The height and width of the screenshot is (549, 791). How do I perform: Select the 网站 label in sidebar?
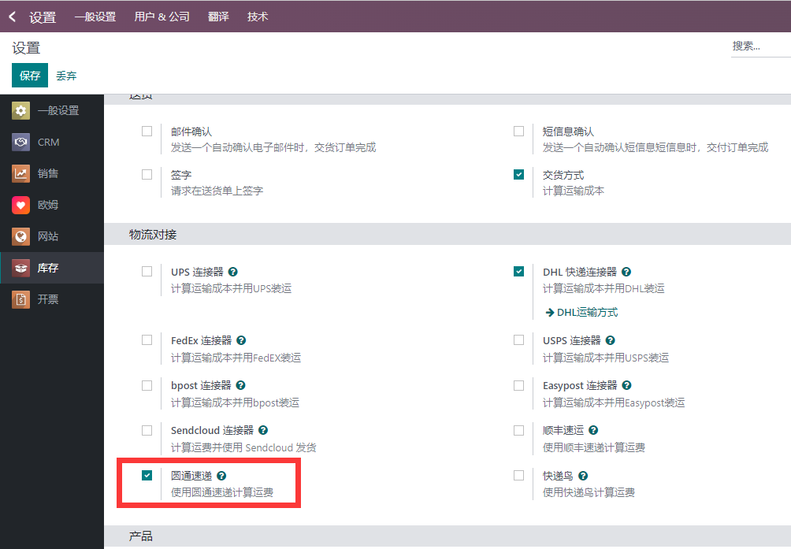[48, 236]
